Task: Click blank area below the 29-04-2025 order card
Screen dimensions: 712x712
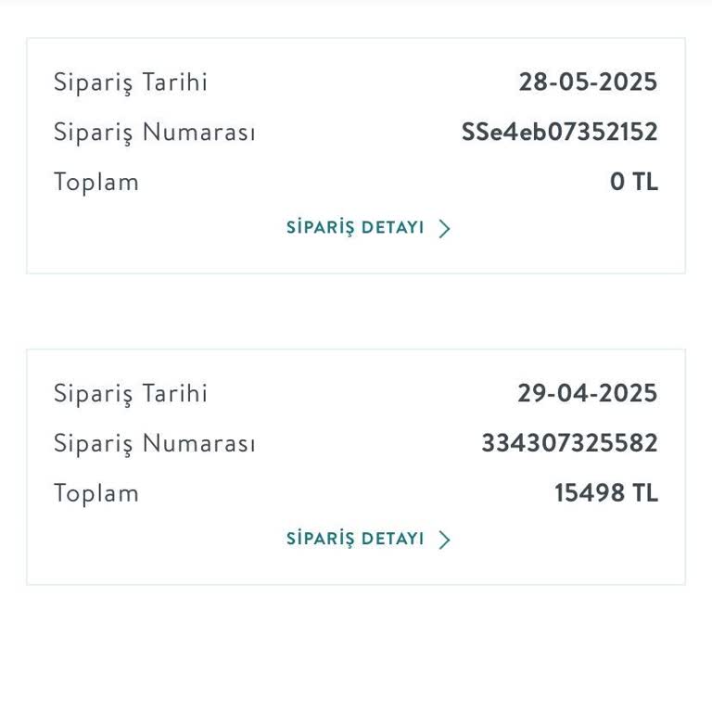Action: (x=356, y=649)
